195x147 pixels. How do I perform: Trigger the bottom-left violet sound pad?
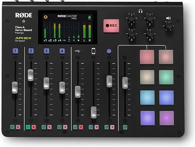[x=147, y=118]
